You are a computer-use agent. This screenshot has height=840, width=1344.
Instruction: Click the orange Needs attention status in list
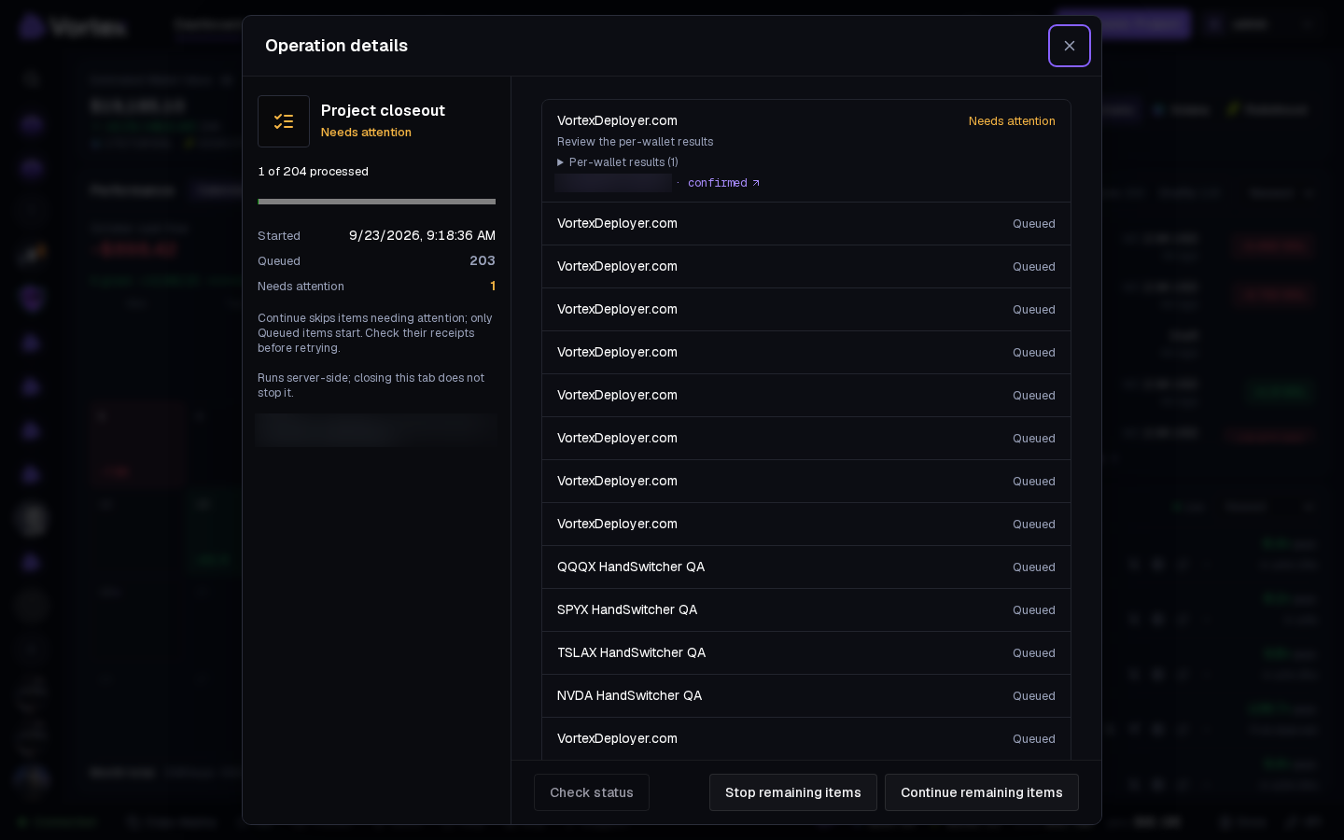point(1012,121)
